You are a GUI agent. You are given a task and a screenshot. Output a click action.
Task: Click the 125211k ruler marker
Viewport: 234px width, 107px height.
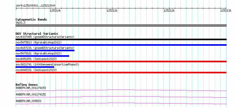click(x=112, y=11)
